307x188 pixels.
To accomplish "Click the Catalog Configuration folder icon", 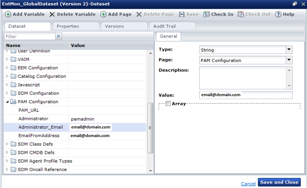I will coord(13,76).
